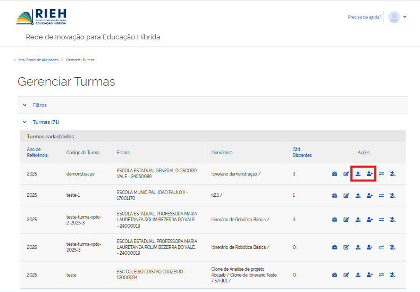Sort by Ano de Referência column header

[37, 152]
